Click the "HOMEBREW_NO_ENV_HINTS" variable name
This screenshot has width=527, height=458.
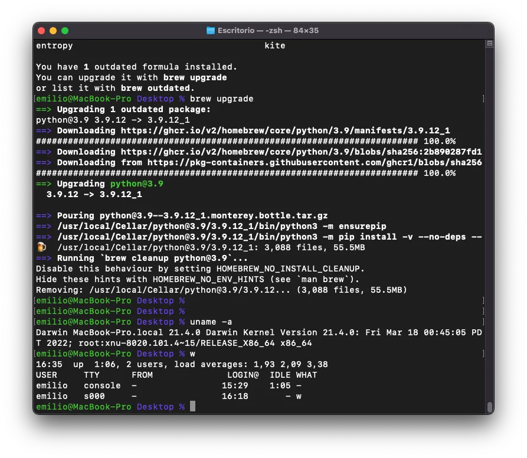tap(208, 280)
